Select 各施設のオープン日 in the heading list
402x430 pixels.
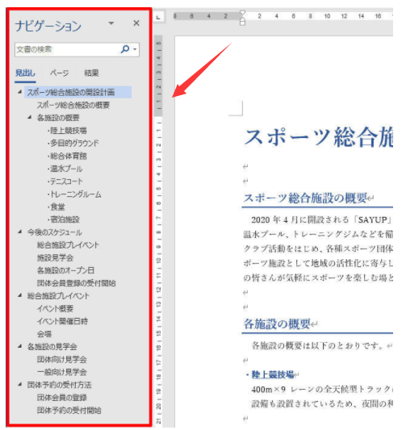(65, 270)
